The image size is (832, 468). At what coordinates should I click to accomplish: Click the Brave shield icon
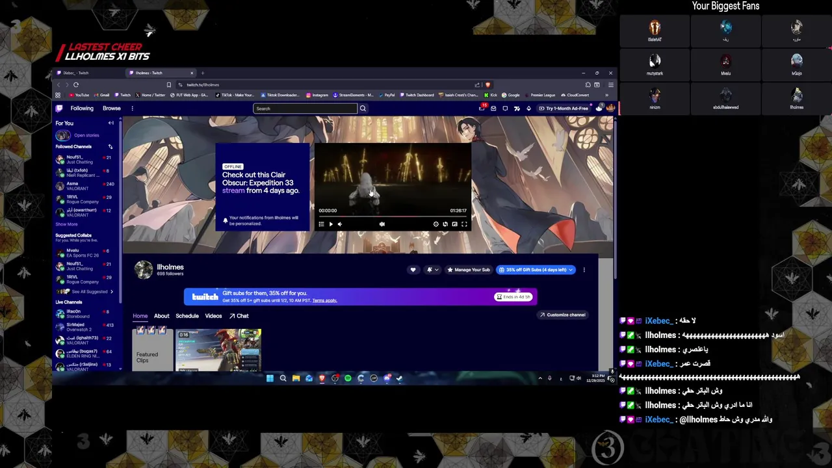click(487, 84)
